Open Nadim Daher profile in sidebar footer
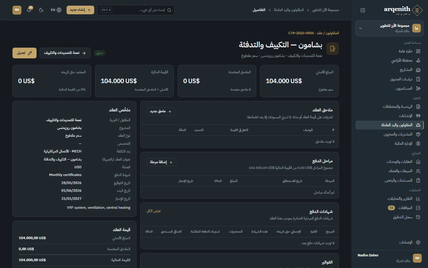The width and height of the screenshot is (428, 268). 389,258
